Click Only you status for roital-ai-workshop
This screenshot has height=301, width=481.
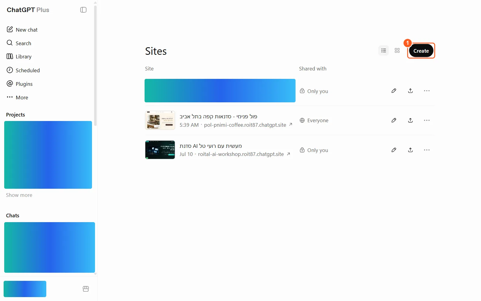314,150
